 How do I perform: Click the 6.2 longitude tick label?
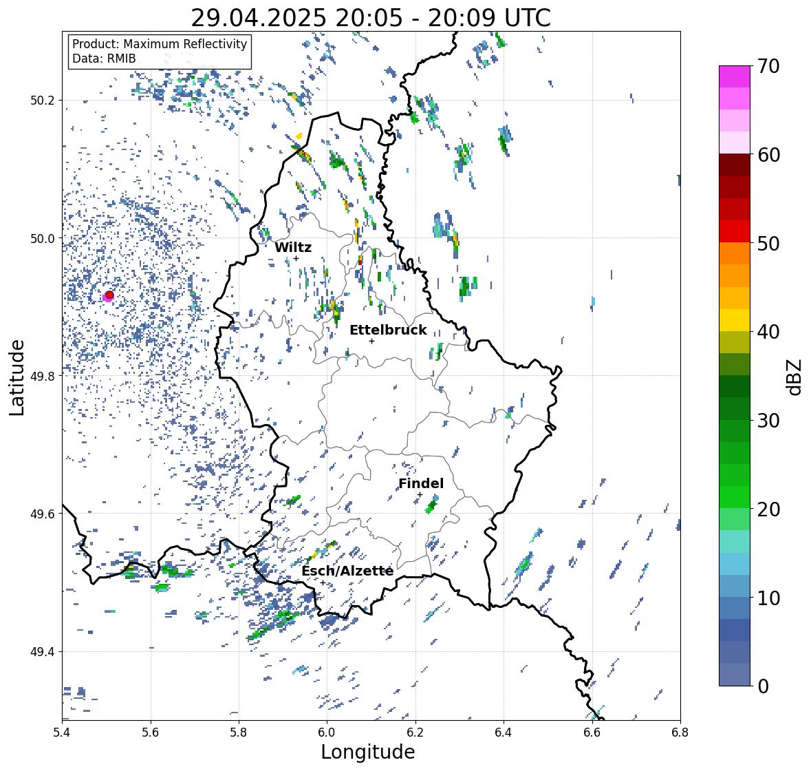click(x=415, y=733)
